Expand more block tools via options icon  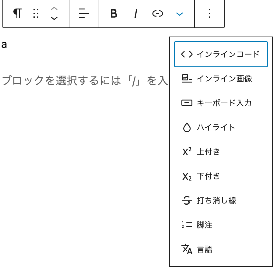tap(209, 14)
